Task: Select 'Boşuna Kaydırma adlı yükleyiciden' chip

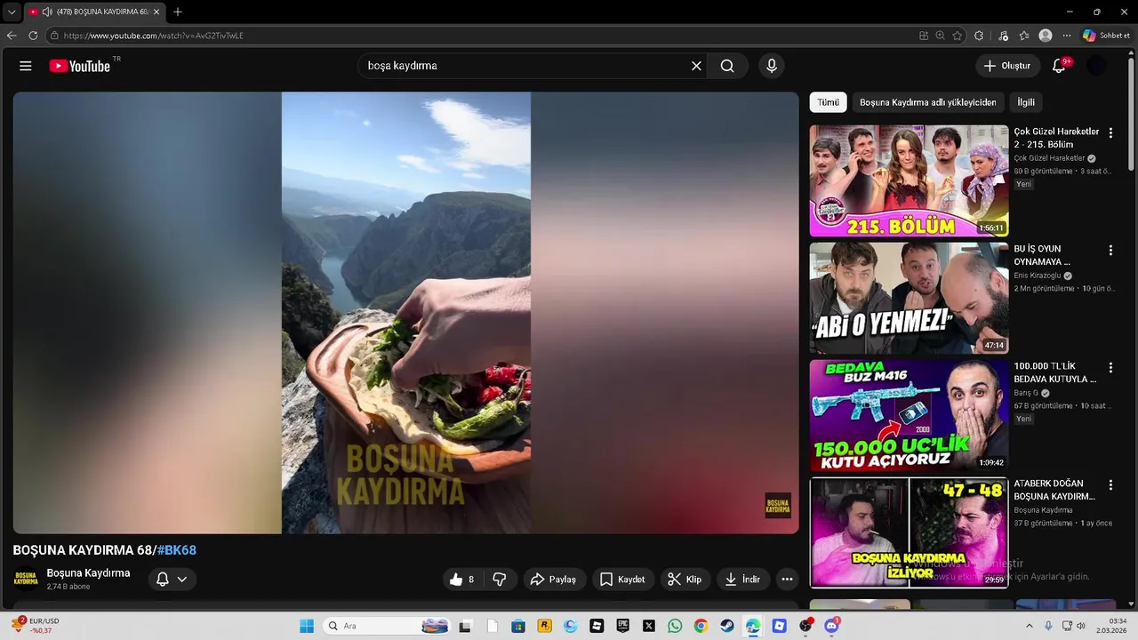Action: [x=928, y=102]
